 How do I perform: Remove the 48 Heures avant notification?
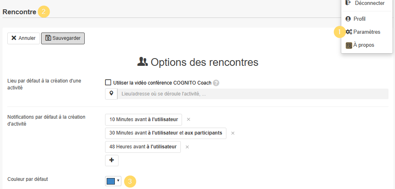point(187,147)
